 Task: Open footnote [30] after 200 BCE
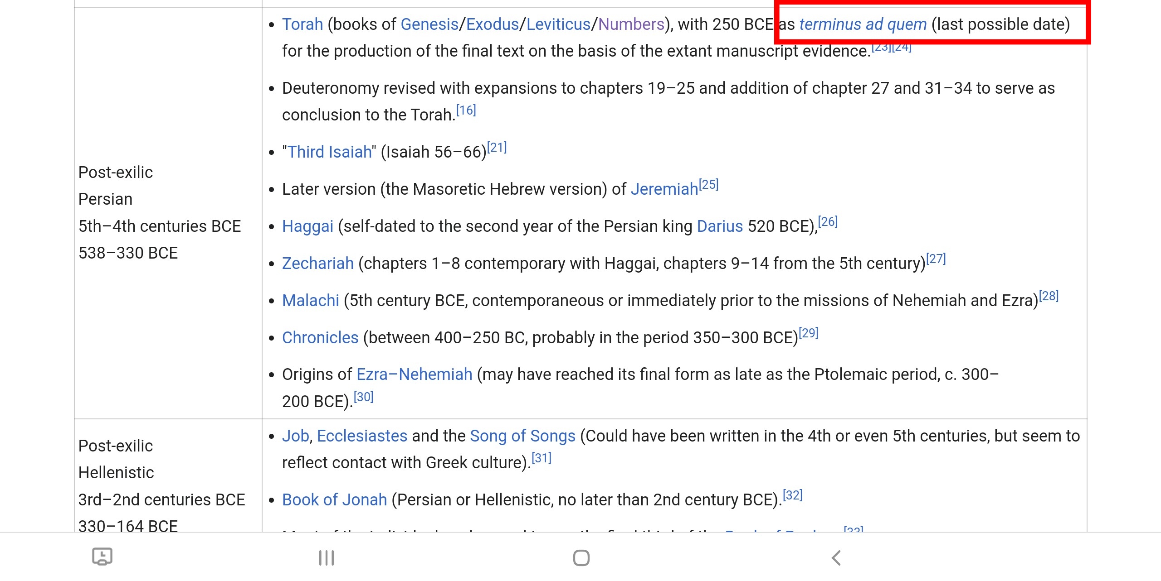point(363,397)
